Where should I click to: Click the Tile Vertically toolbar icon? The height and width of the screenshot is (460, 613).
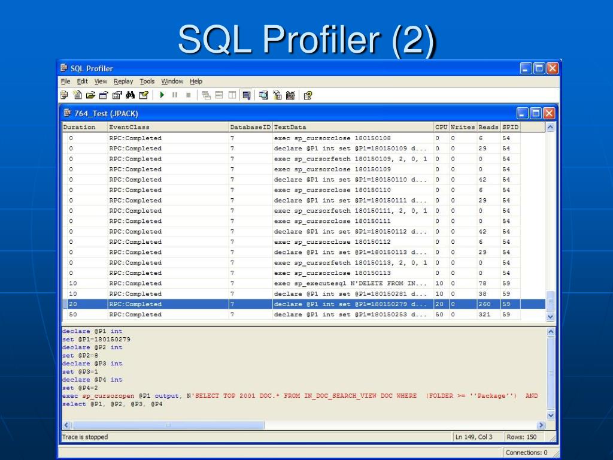[232, 95]
